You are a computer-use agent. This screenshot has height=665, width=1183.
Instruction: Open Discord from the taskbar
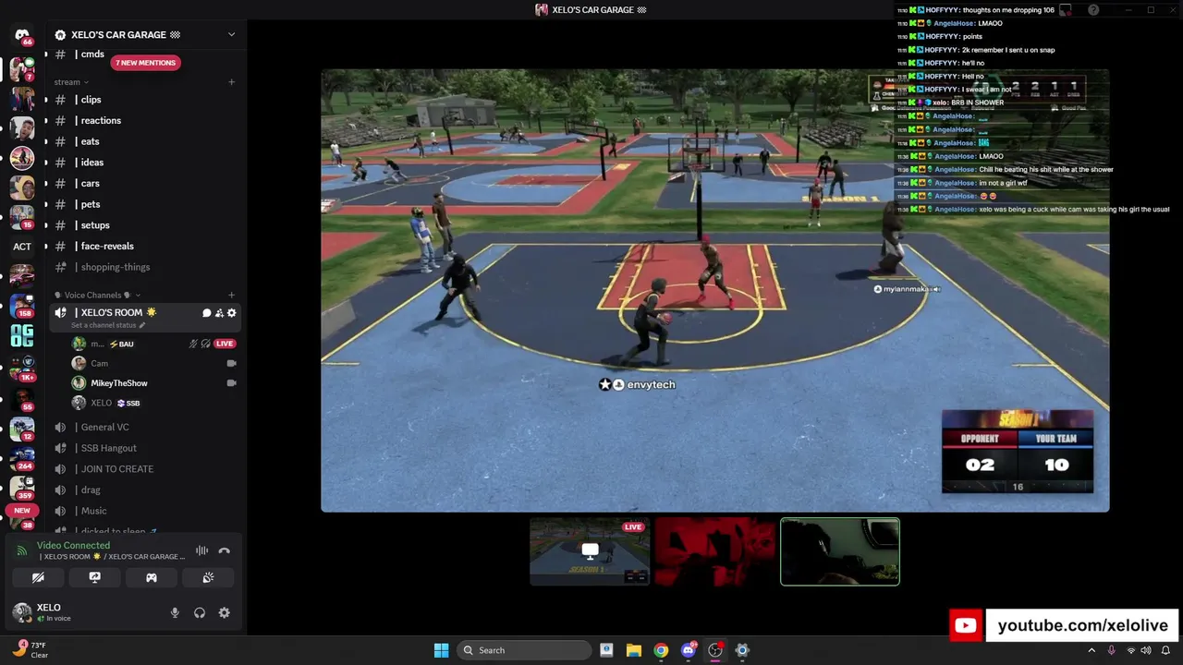[689, 650]
